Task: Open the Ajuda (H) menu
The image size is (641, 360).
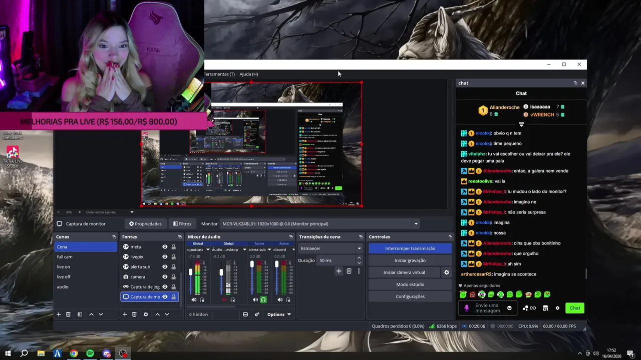Action: pos(249,74)
